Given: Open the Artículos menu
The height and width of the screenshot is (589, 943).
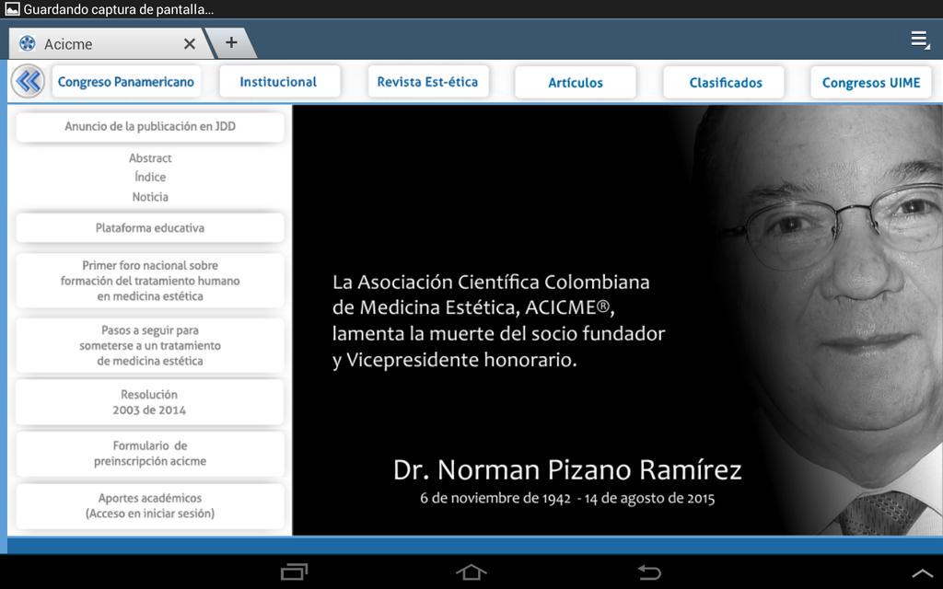Looking at the screenshot, I should point(576,82).
